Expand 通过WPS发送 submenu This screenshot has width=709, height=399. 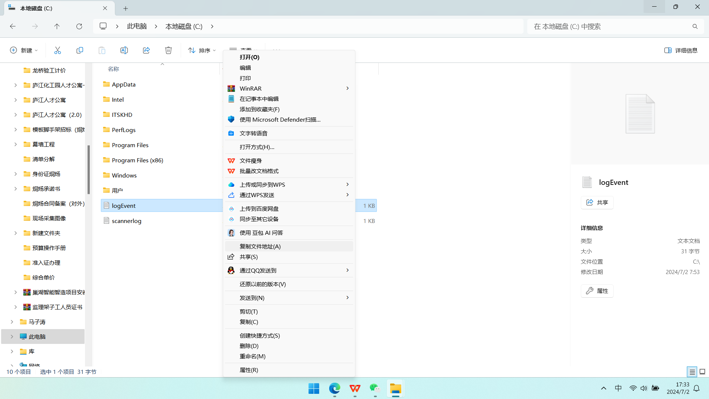pos(347,195)
